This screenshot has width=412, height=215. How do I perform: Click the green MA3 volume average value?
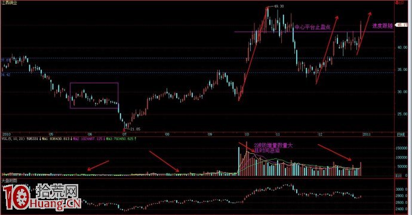[120, 139]
